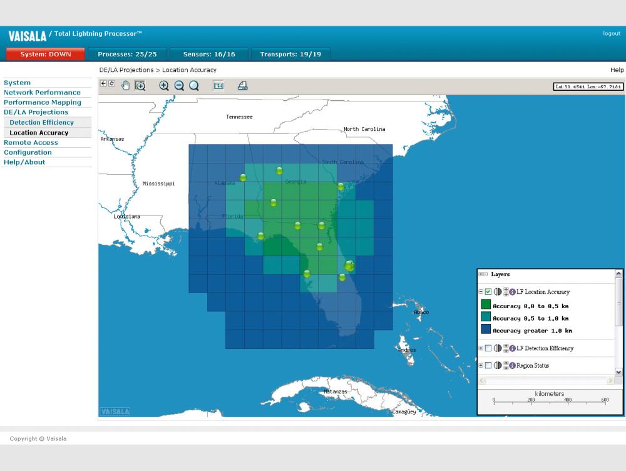
Task: Enable the LF Detection Efficiency layer
Action: [x=488, y=348]
